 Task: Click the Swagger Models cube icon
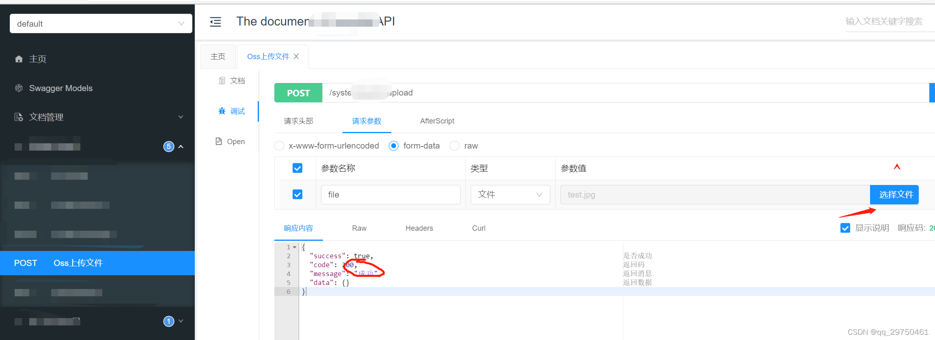click(x=19, y=88)
